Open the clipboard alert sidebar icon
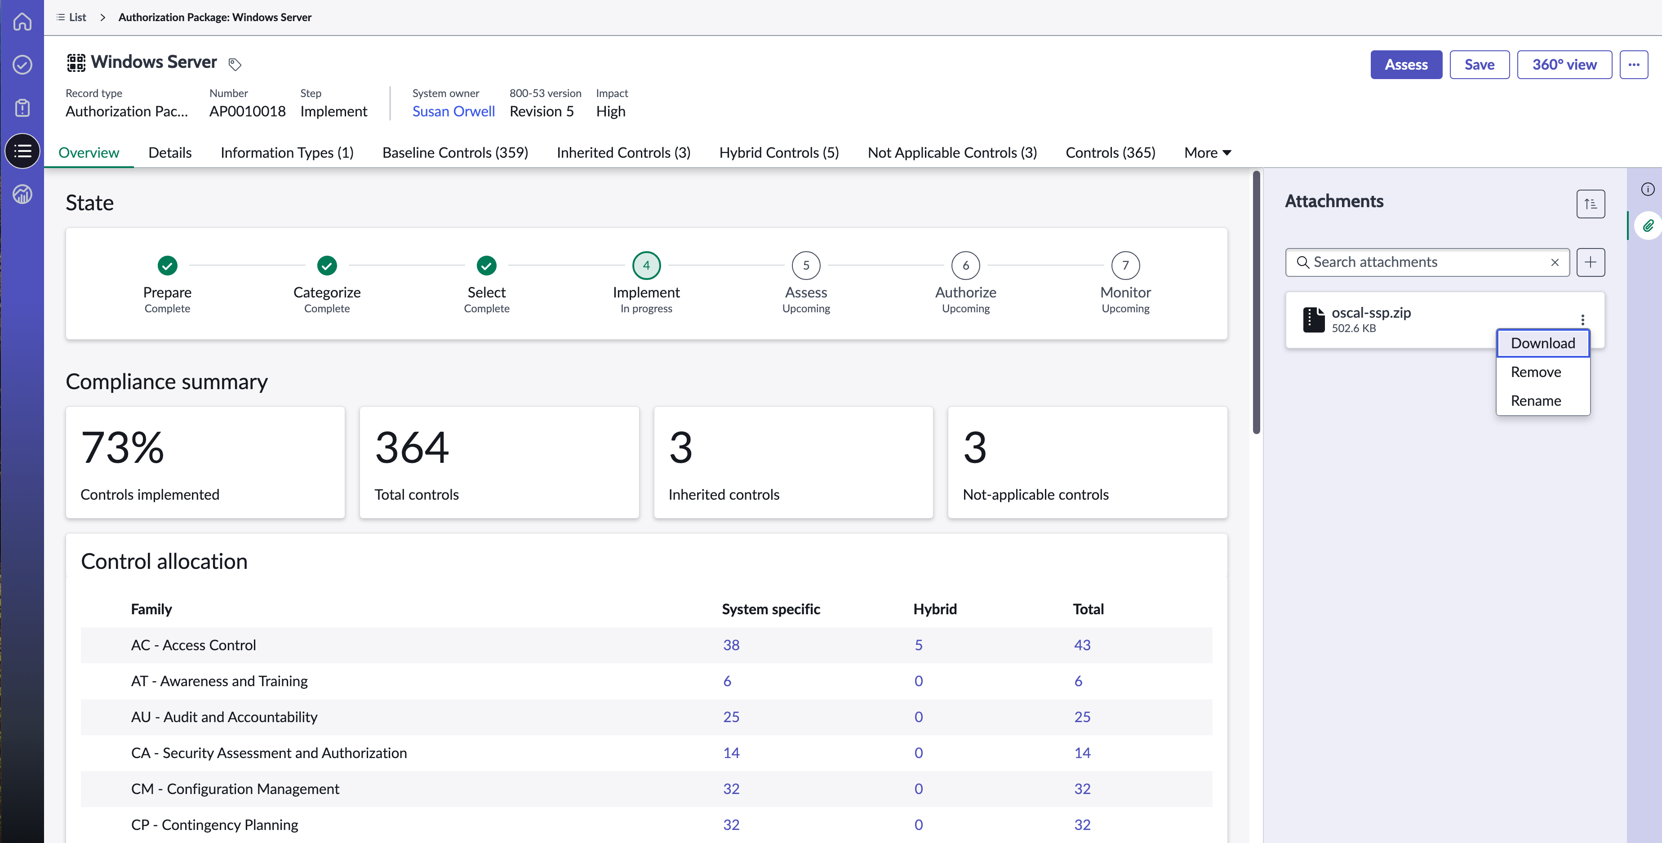 [x=22, y=108]
